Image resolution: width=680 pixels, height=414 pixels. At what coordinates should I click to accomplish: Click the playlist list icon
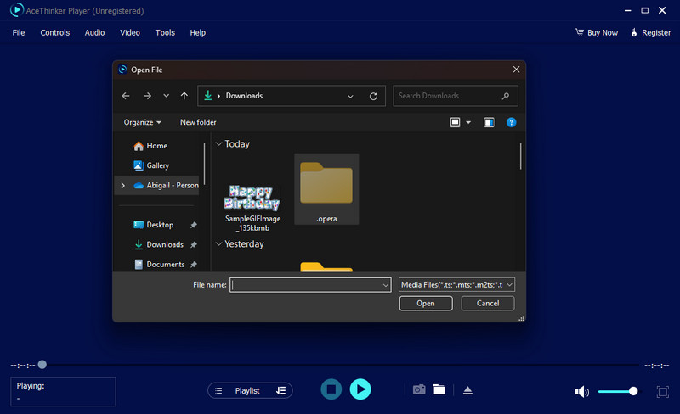point(218,390)
